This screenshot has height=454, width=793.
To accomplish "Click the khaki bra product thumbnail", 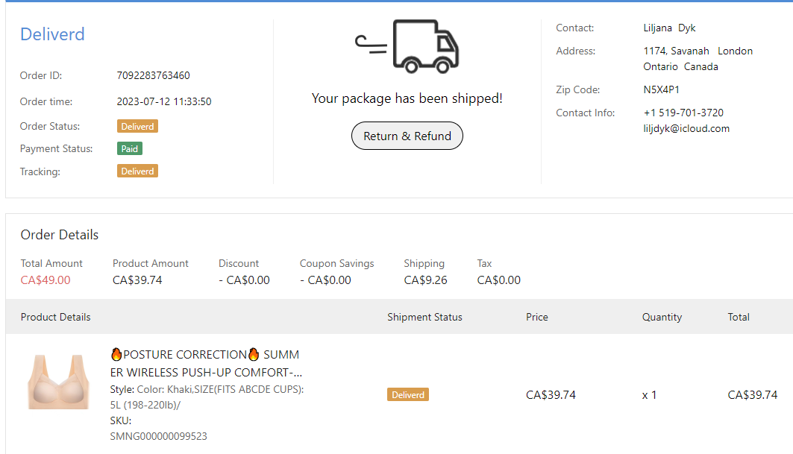I will [58, 382].
